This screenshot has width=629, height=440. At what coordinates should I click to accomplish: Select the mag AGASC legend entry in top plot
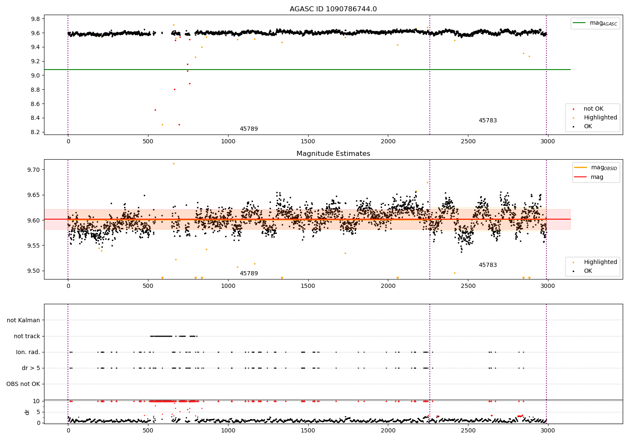pyautogui.click(x=595, y=23)
